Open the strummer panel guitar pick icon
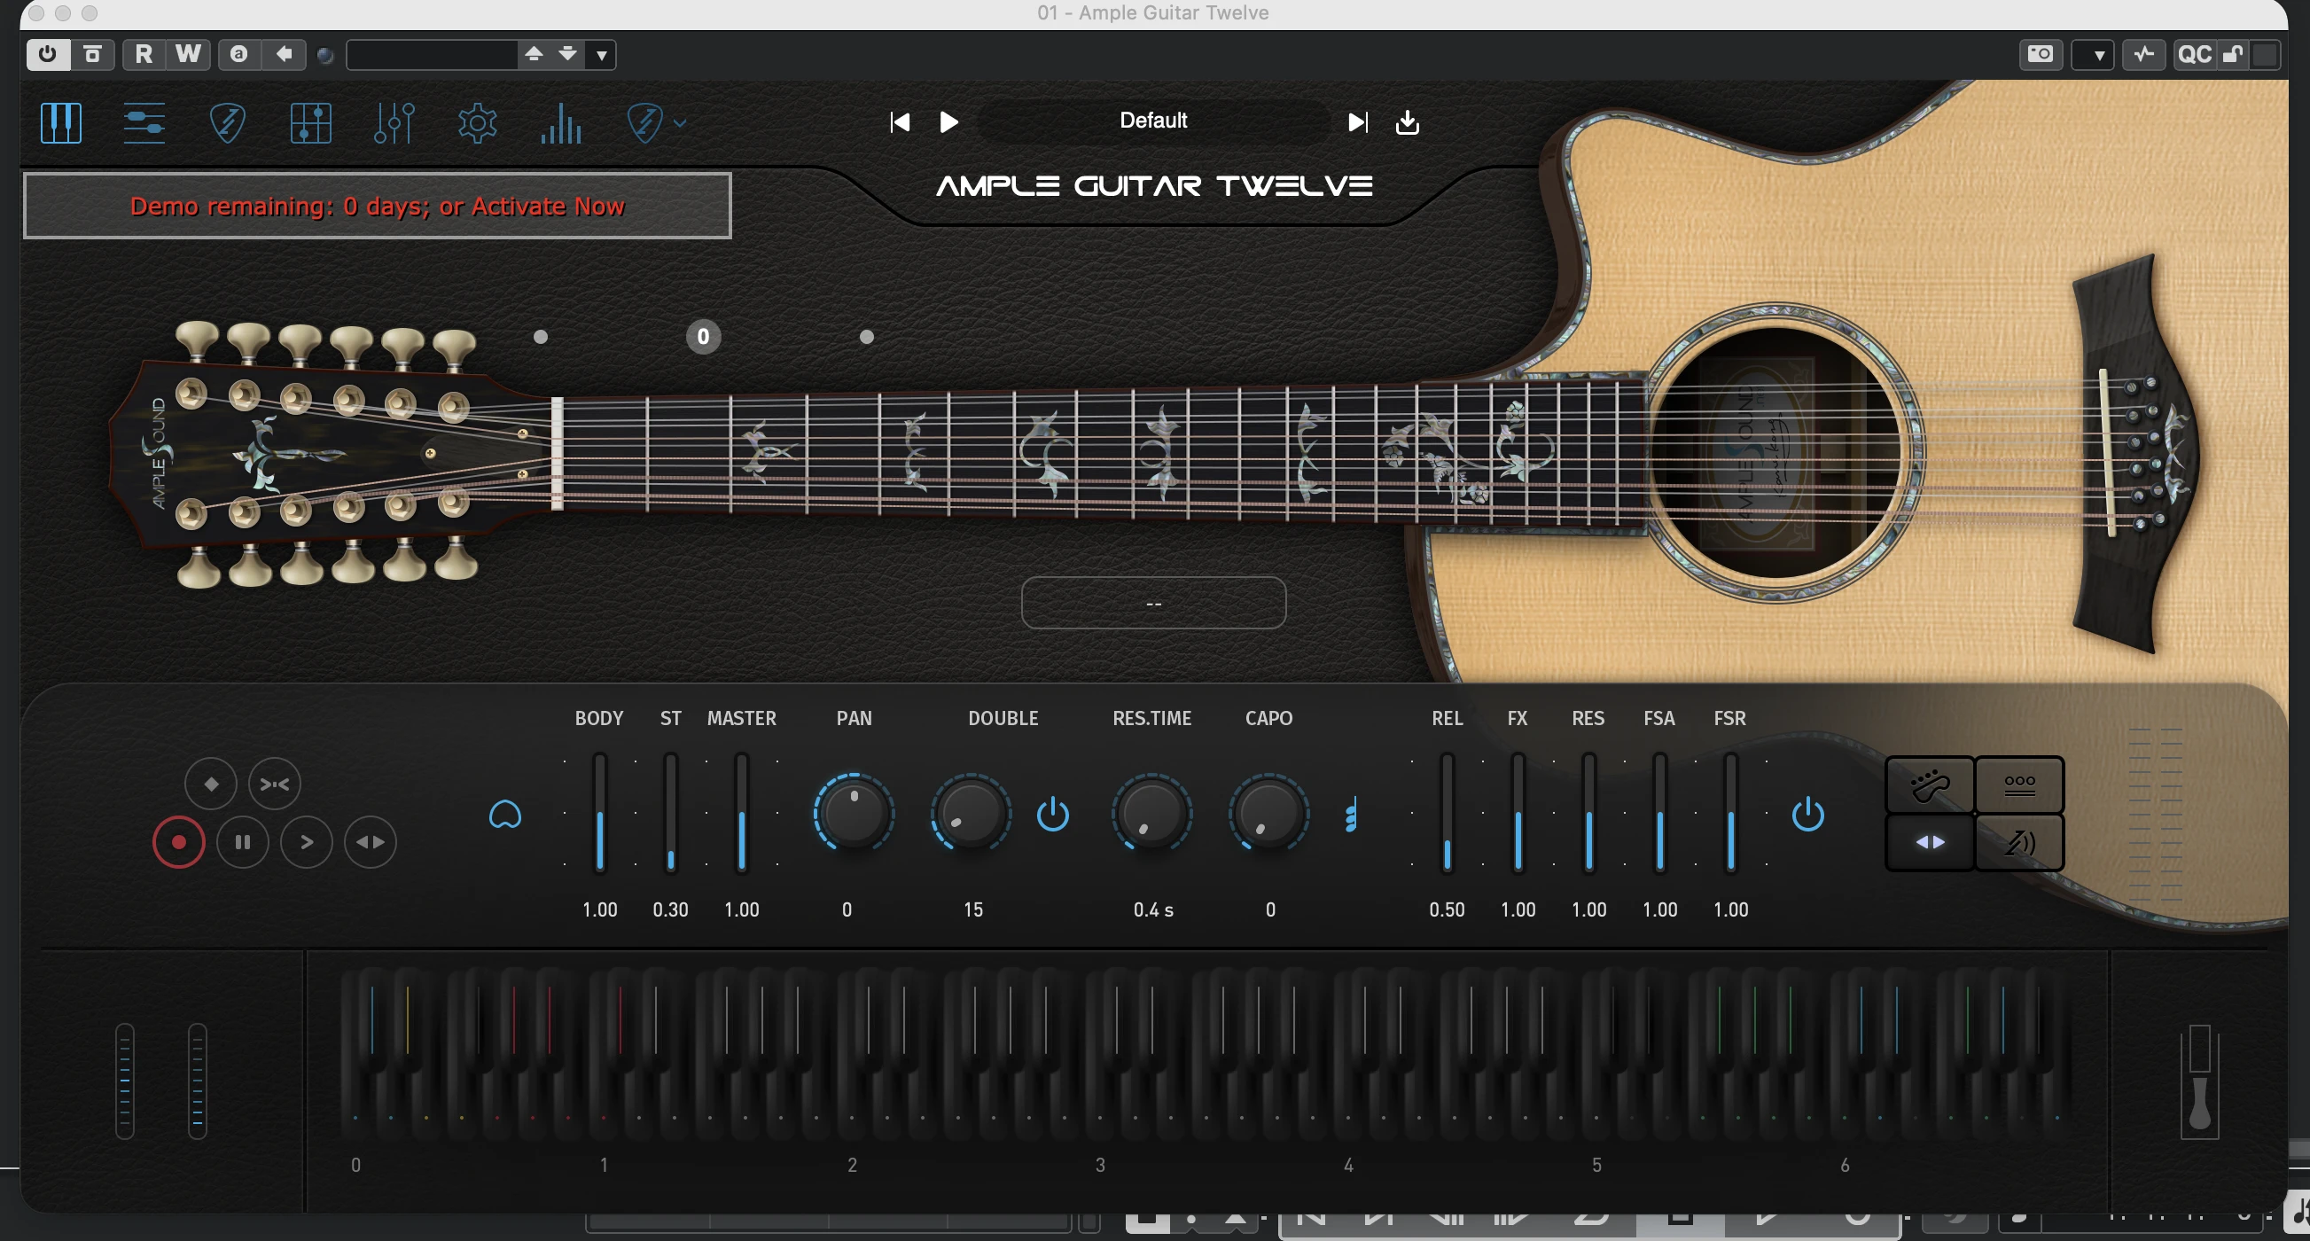Image resolution: width=2310 pixels, height=1241 pixels. [228, 123]
